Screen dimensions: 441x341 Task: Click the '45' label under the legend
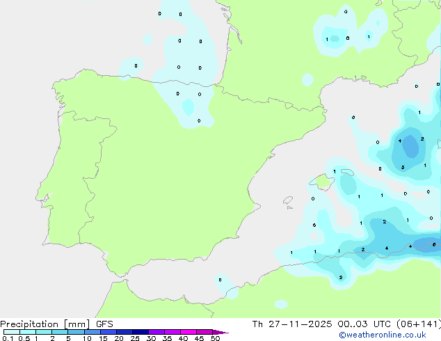[199, 338]
